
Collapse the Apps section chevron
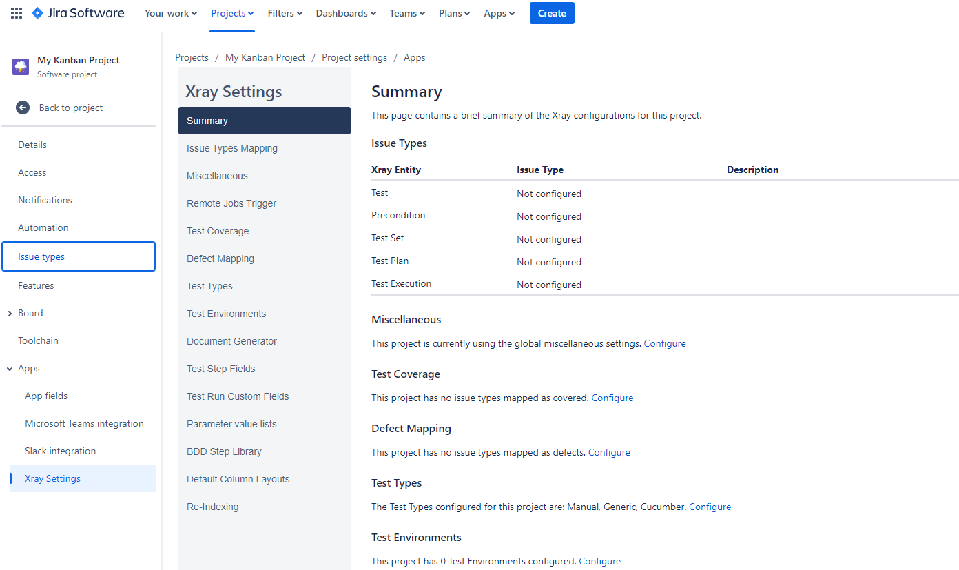coord(10,369)
